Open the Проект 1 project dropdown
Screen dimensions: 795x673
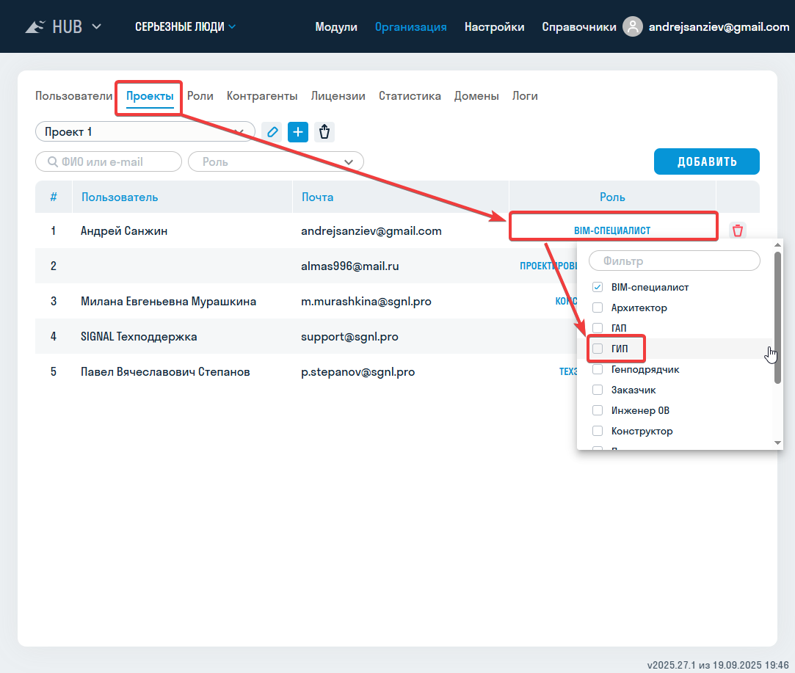[x=145, y=132]
